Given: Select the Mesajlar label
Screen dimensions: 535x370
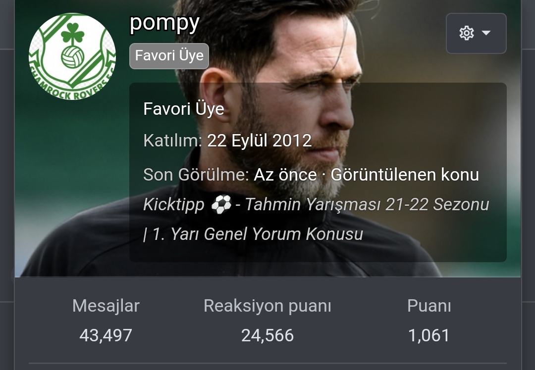Looking at the screenshot, I should click(x=106, y=306).
